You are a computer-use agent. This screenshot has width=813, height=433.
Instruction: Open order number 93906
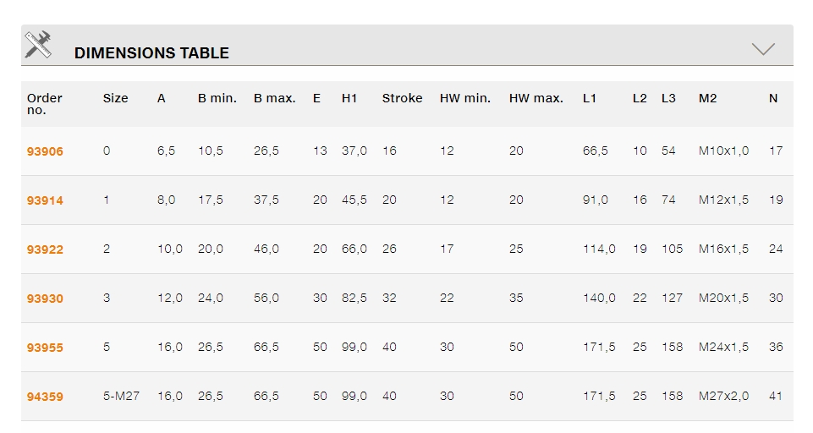pyautogui.click(x=45, y=151)
